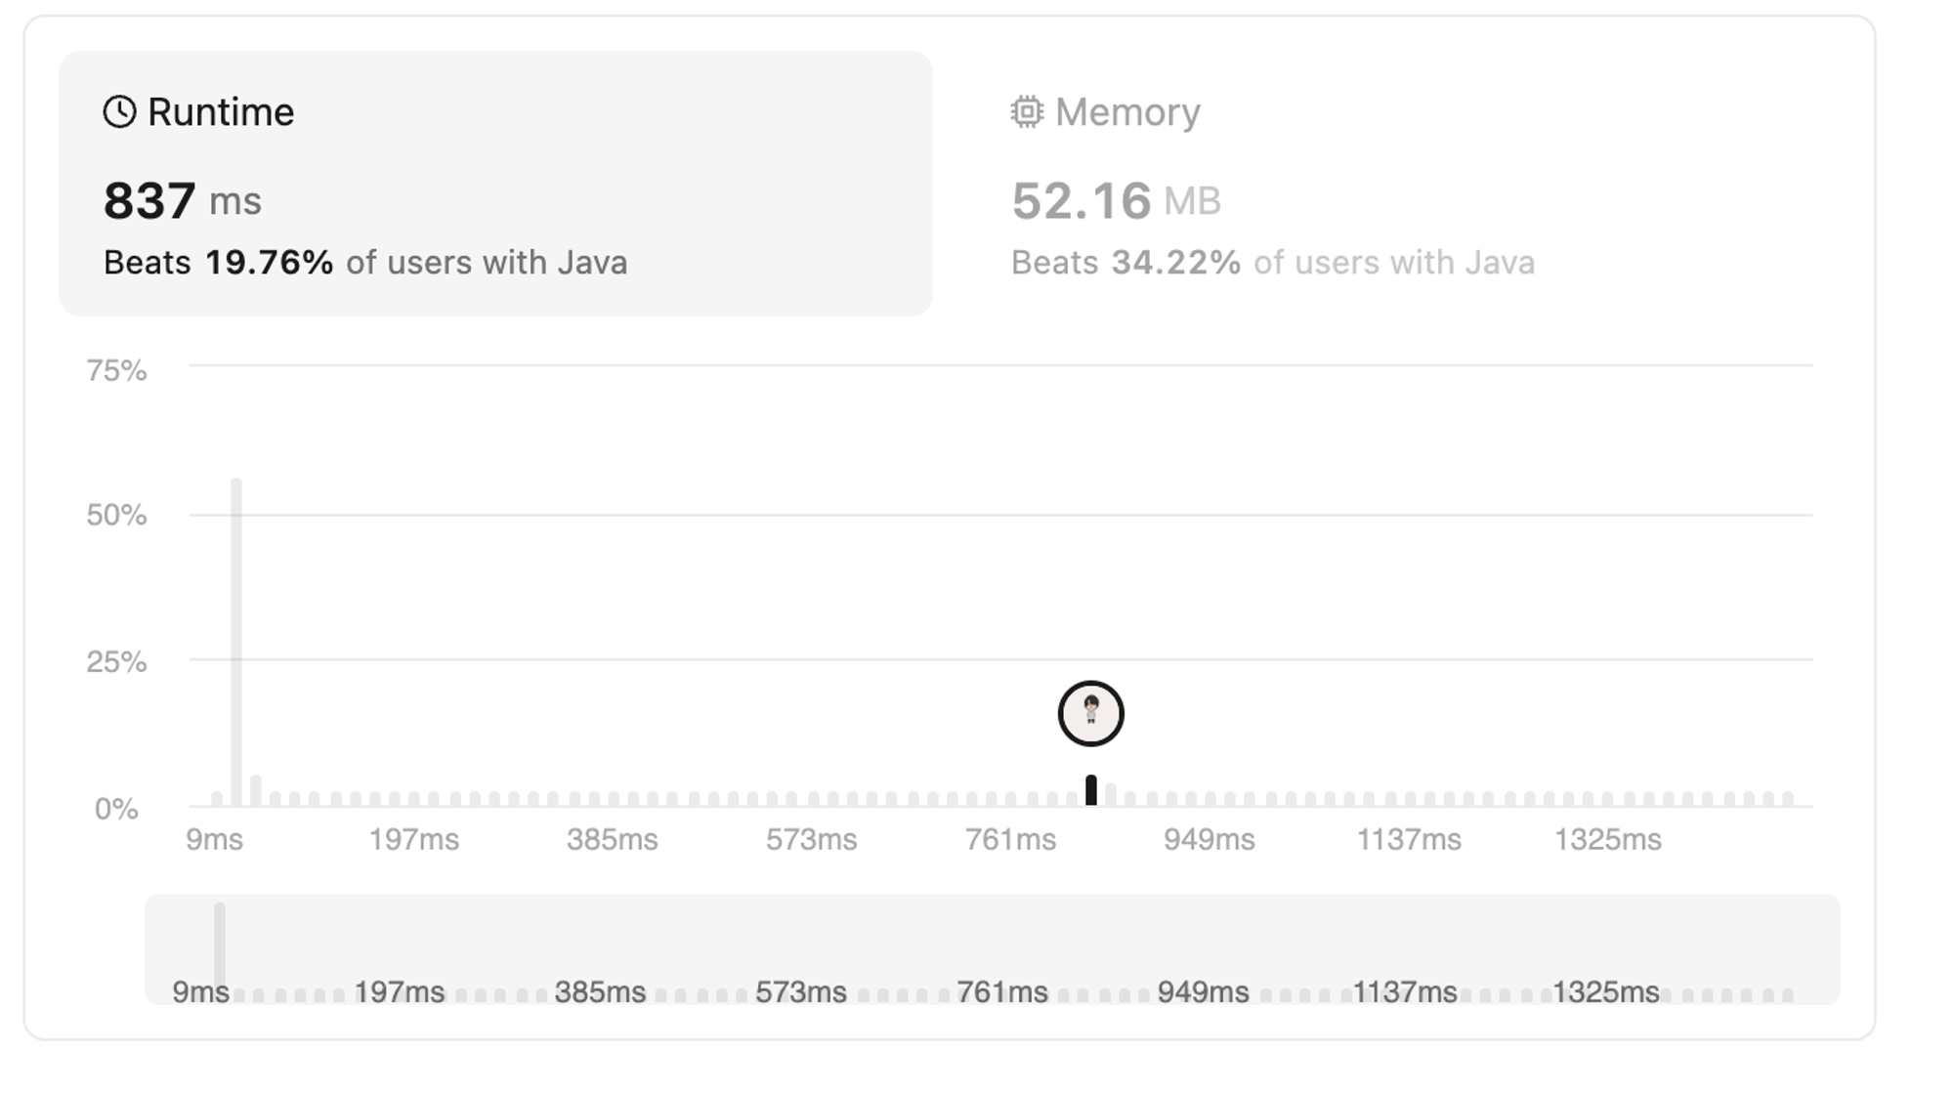
Task: Click the 949ms axis label under chart
Action: (x=1209, y=839)
